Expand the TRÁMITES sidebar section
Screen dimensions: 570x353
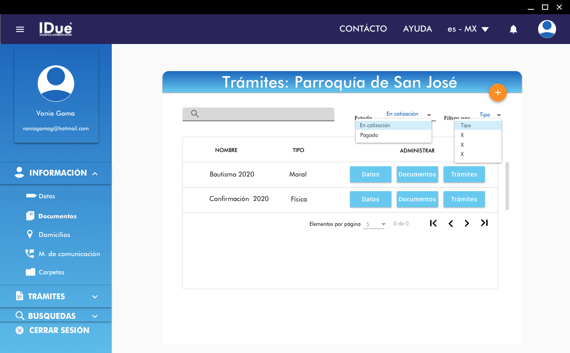coord(56,297)
